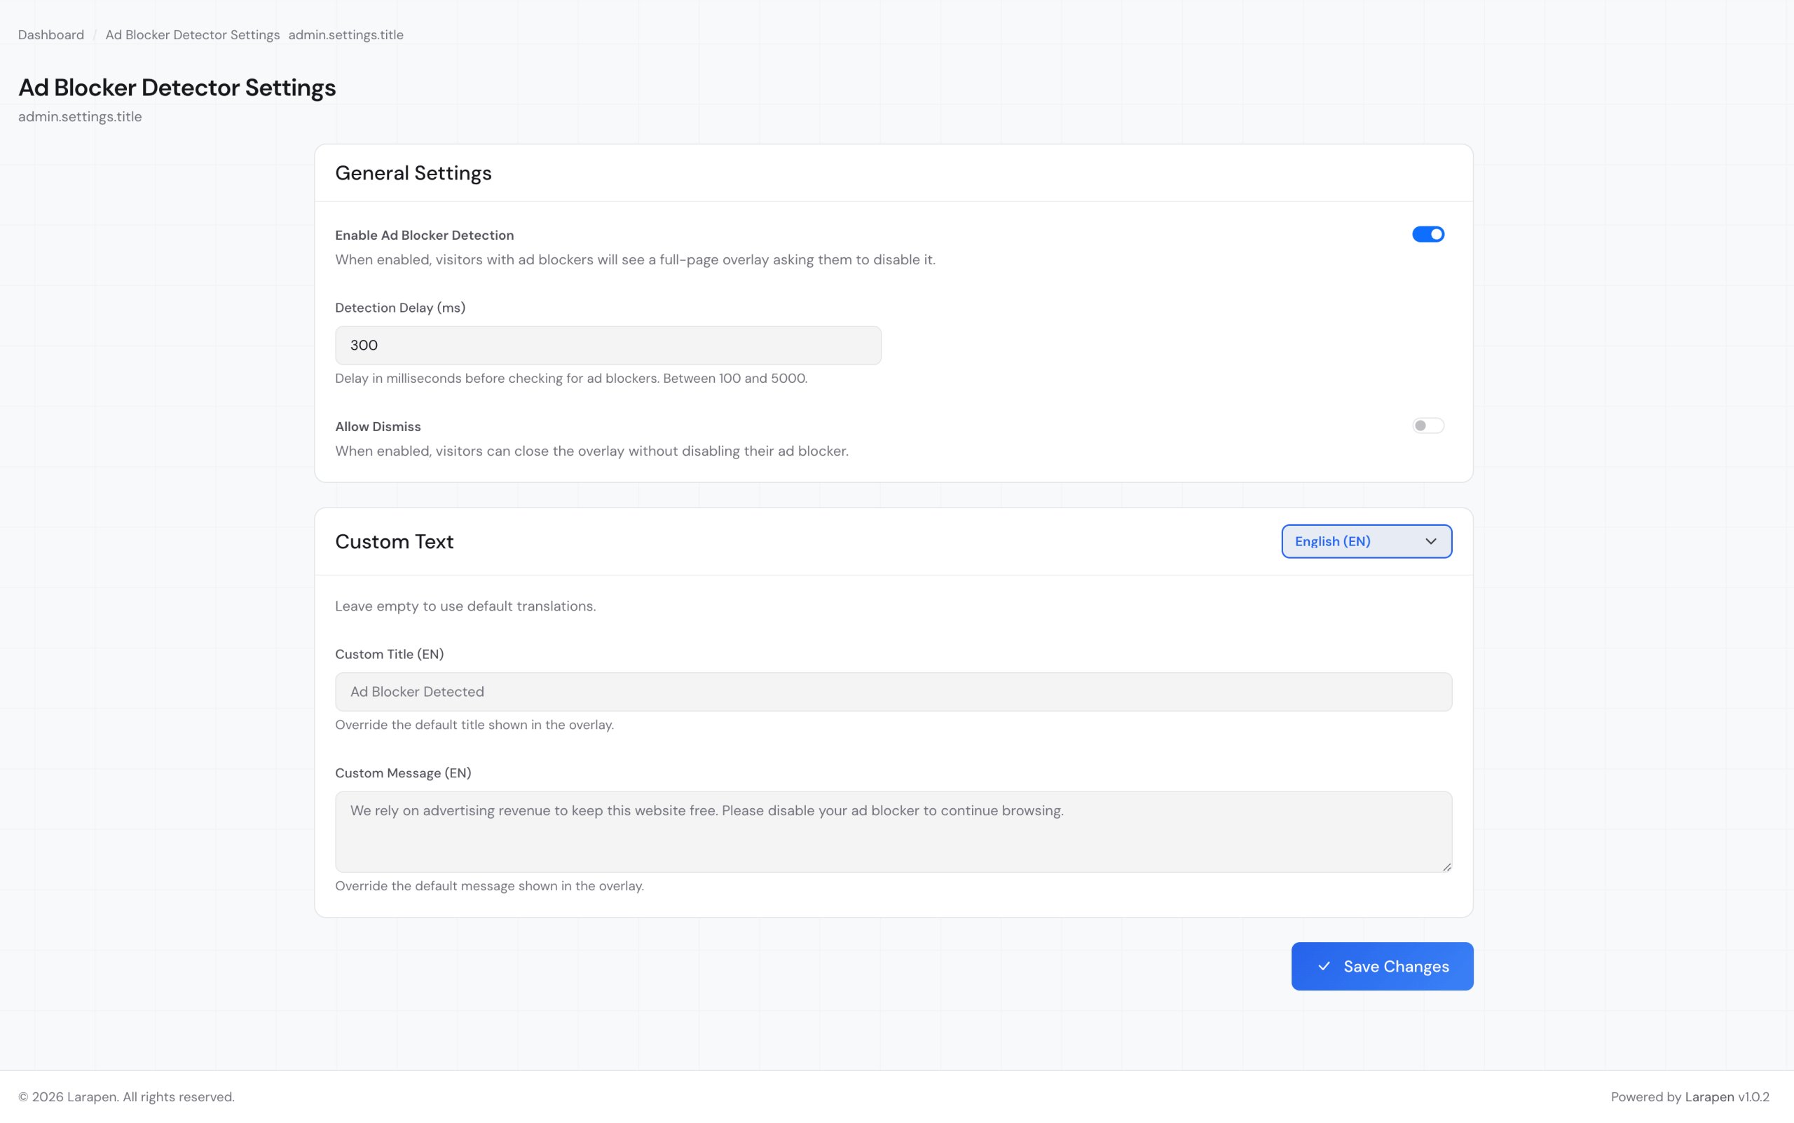Open the English (EN) language dropdown
The width and height of the screenshot is (1794, 1123).
click(x=1365, y=541)
